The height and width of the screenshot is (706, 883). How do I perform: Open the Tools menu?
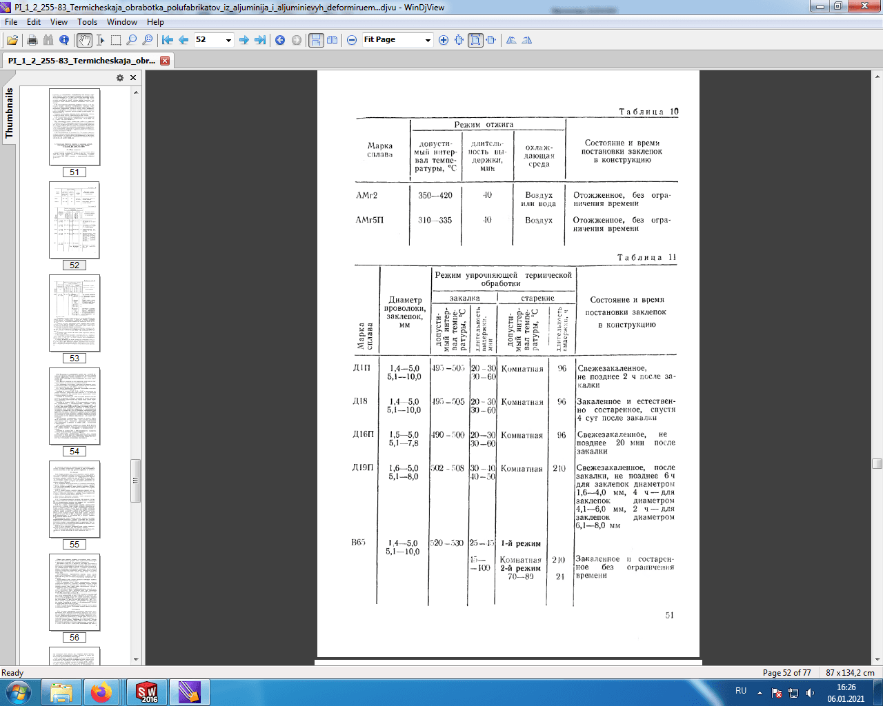(87, 22)
